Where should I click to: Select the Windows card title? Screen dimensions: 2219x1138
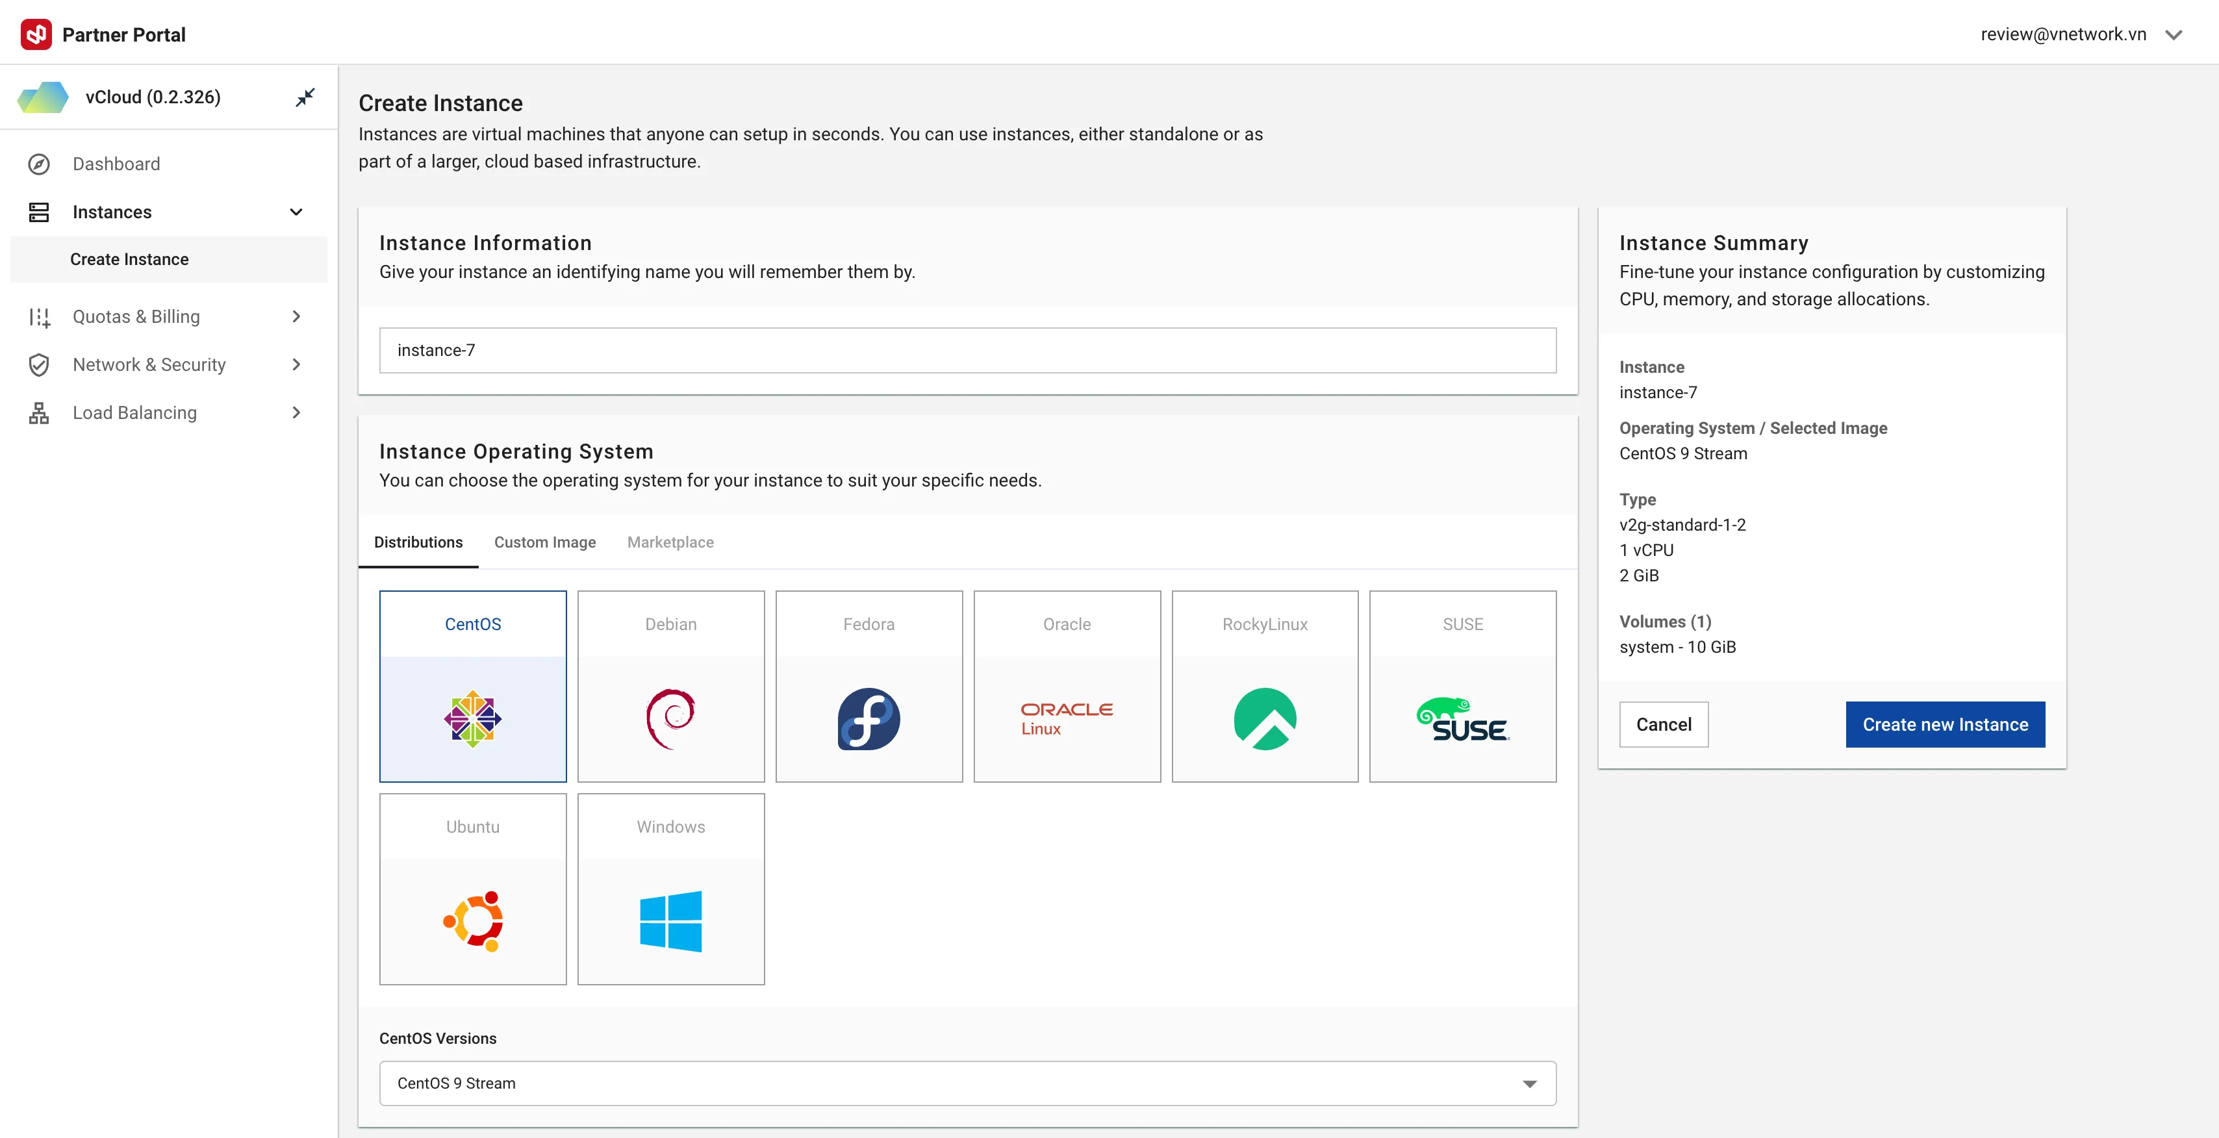point(670,827)
